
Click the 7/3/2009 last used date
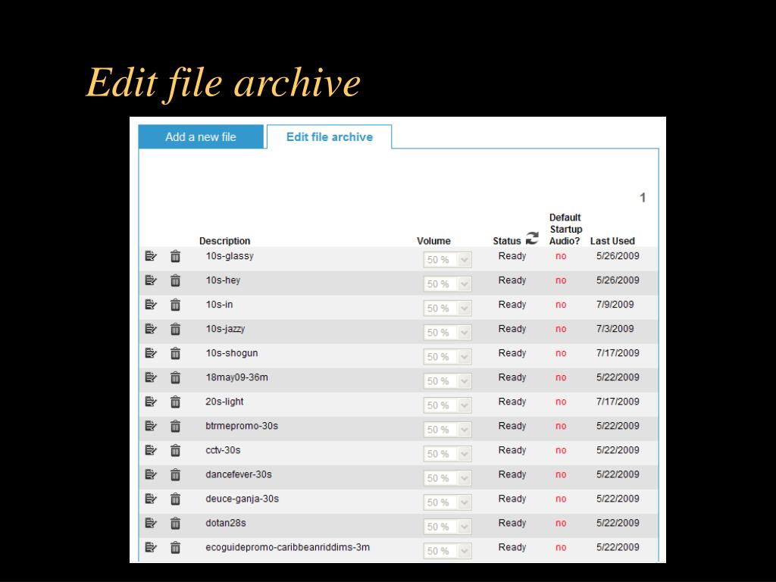[x=615, y=329]
